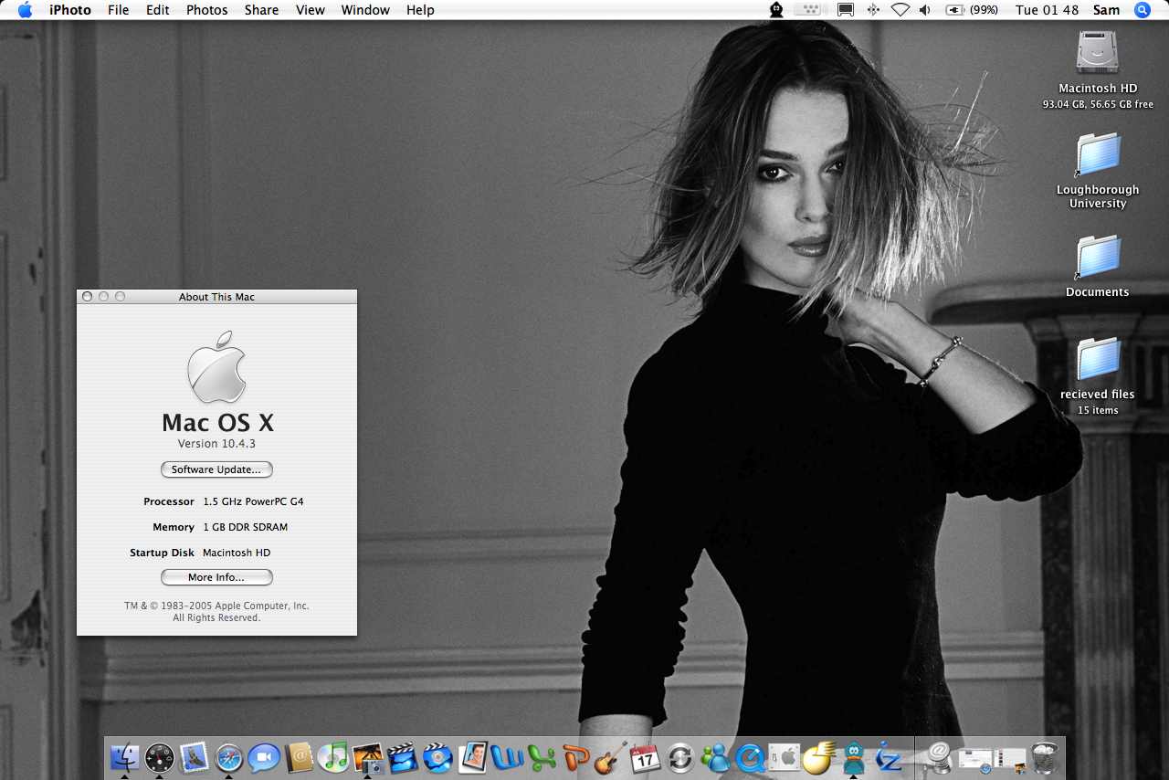Image resolution: width=1169 pixels, height=780 pixels.
Task: Click the Version 10.4.3 text
Action: [216, 444]
